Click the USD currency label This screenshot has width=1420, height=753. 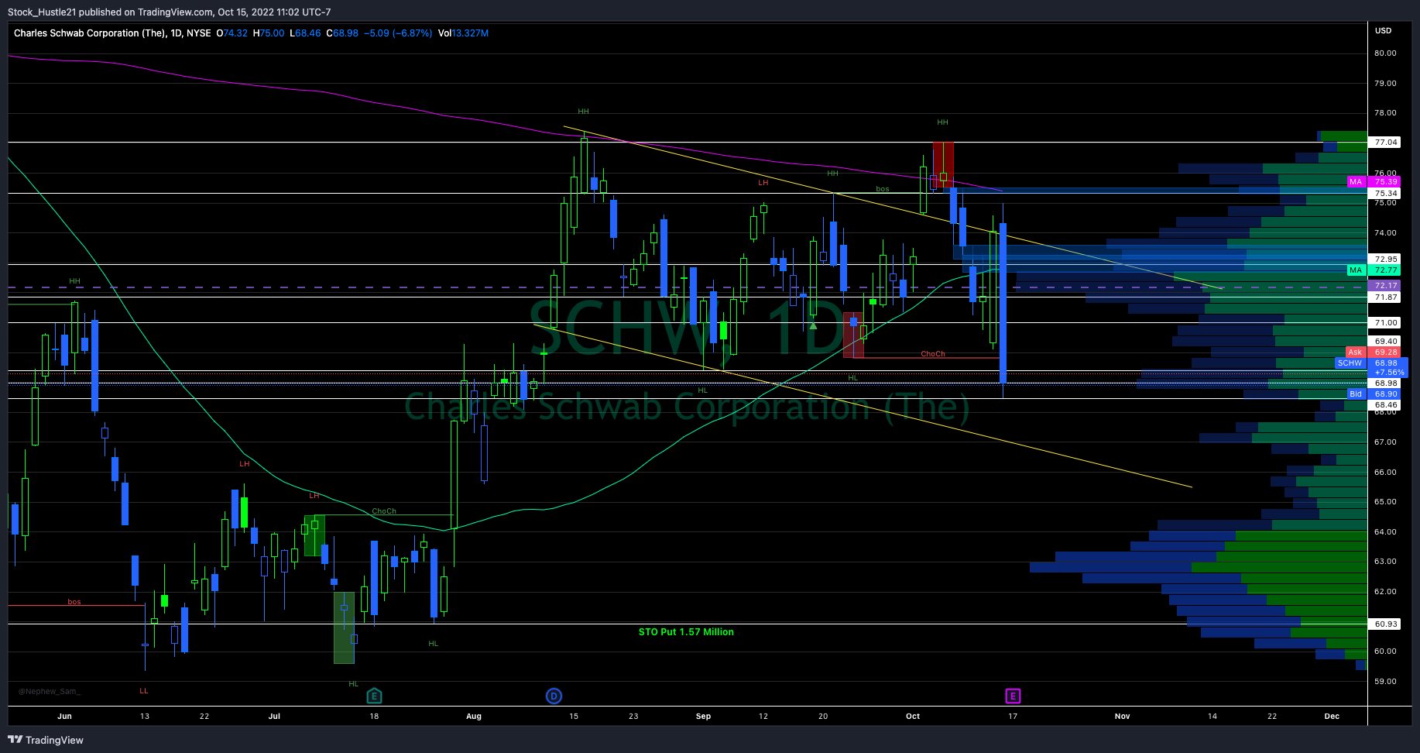pyautogui.click(x=1383, y=31)
